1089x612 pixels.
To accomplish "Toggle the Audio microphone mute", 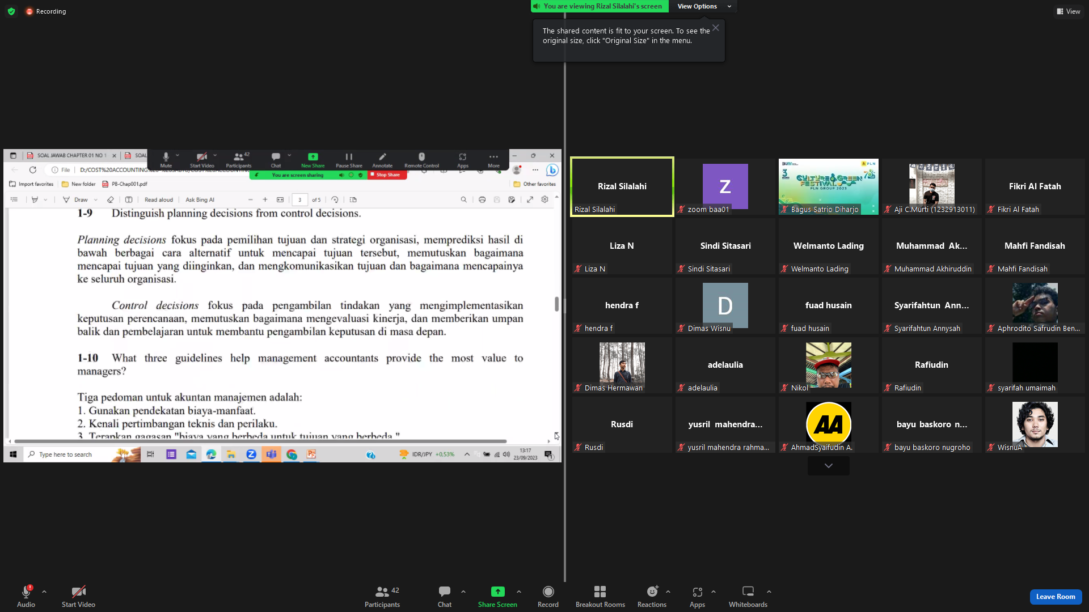I will tap(26, 596).
